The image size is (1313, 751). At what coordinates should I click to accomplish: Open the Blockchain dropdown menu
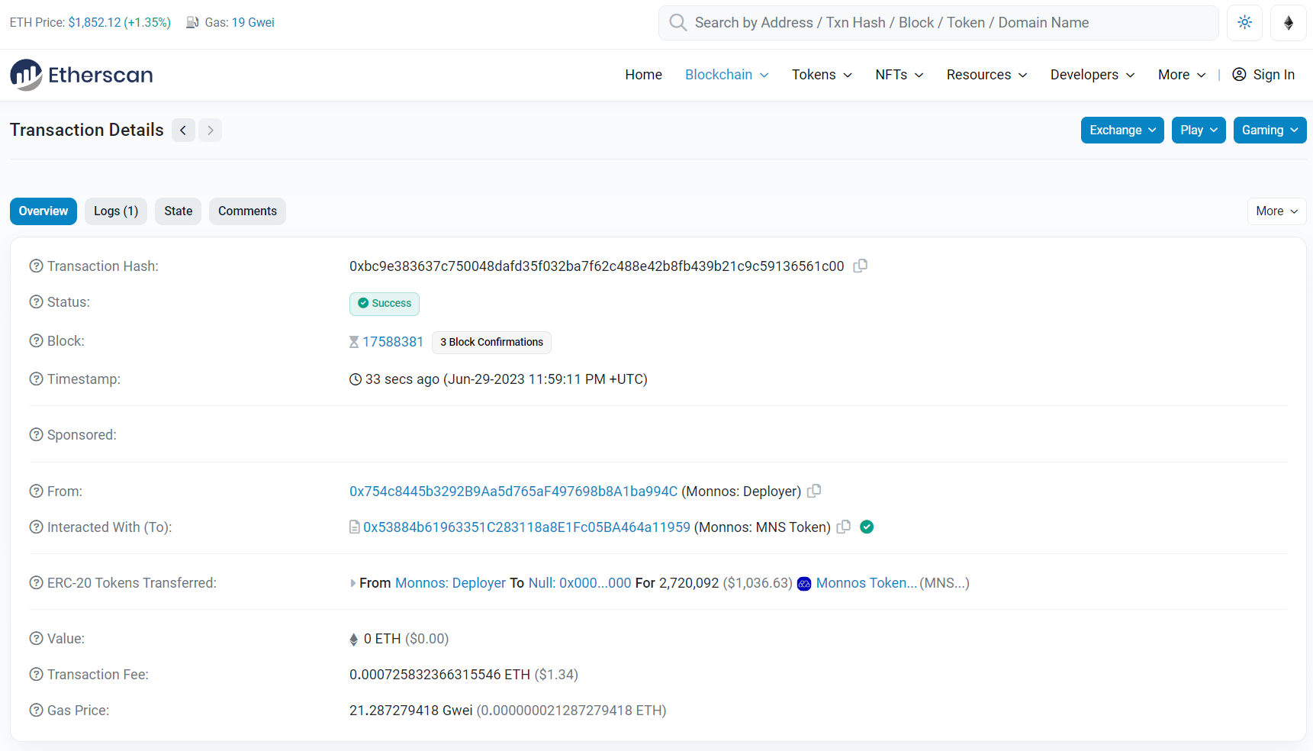coord(726,74)
